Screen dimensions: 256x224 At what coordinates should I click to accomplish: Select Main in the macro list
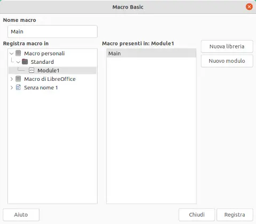[x=151, y=53]
